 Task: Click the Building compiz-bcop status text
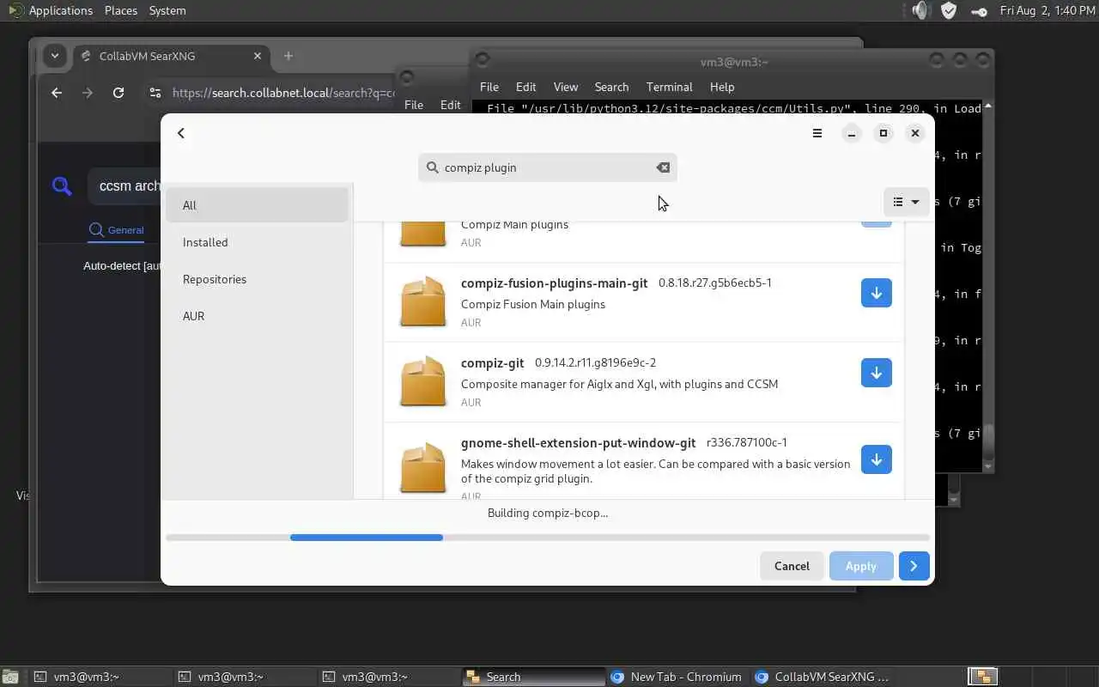548,513
